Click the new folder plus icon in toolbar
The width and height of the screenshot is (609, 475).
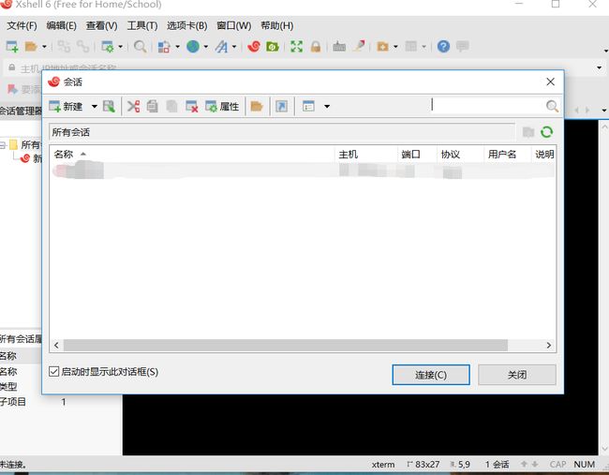[382, 47]
